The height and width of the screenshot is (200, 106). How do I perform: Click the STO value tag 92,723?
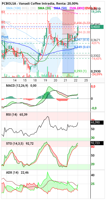pos(97,143)
